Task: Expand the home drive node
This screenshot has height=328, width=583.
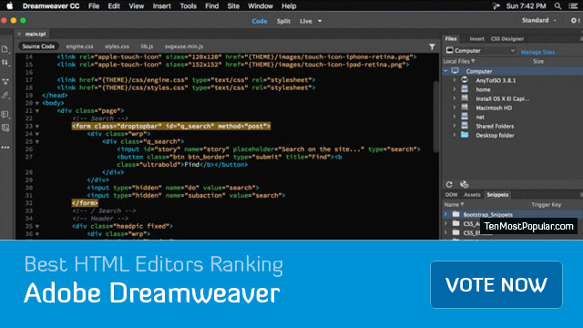Action: point(454,89)
